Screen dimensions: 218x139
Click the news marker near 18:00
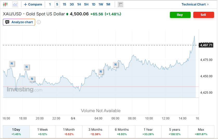pos(27,67)
